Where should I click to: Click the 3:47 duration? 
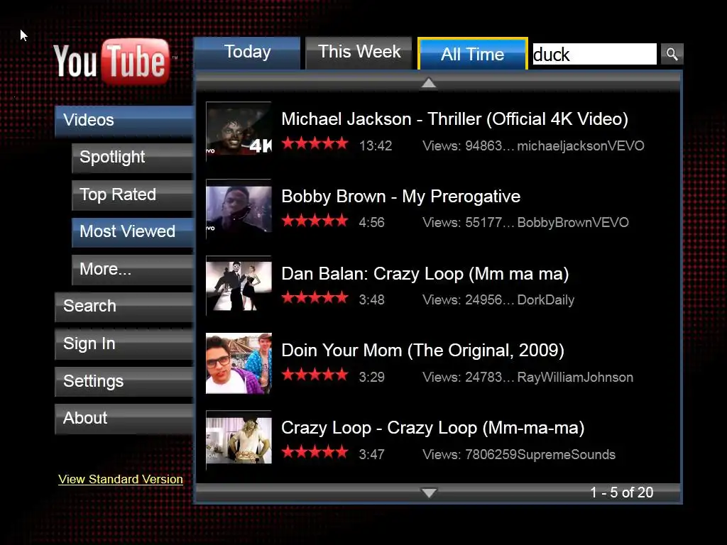pos(372,455)
